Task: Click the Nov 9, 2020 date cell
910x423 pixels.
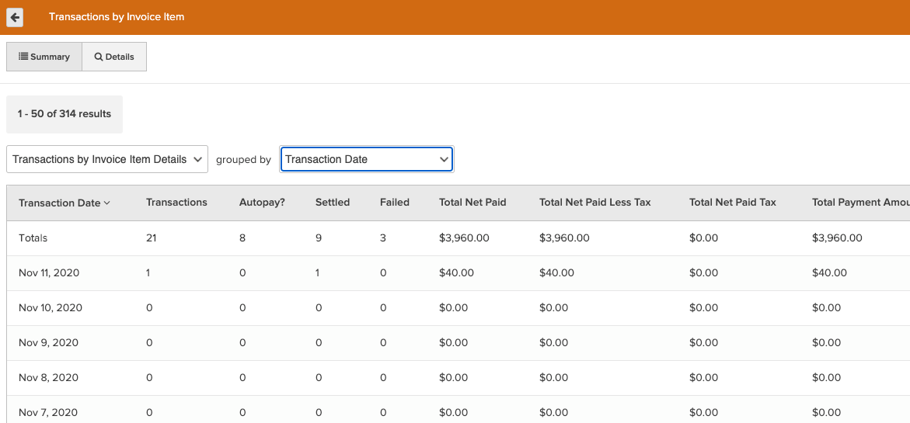Action: (48, 342)
